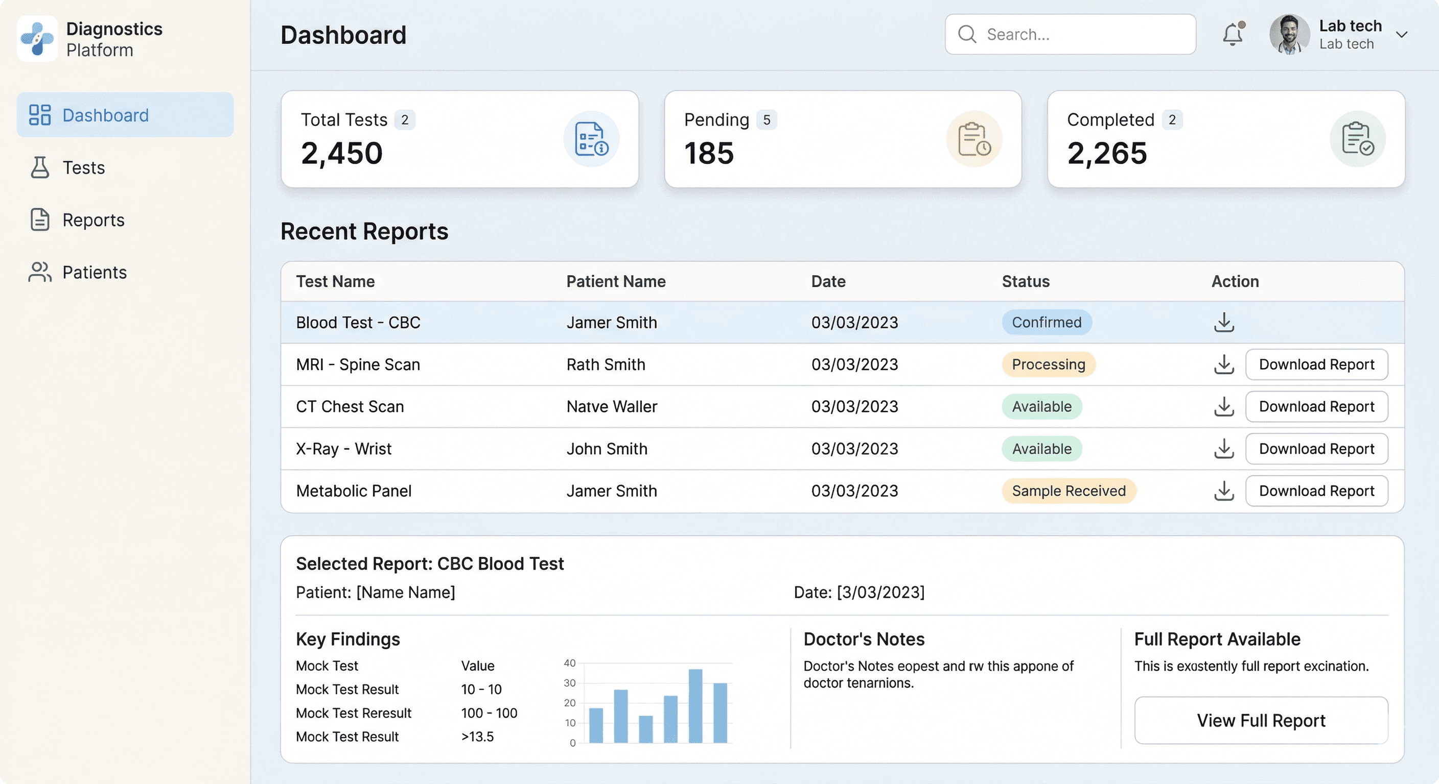Click the Completed clipboard check icon

click(x=1357, y=139)
